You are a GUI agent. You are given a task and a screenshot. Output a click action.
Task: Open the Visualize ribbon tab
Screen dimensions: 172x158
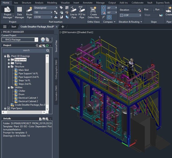click(65, 3)
